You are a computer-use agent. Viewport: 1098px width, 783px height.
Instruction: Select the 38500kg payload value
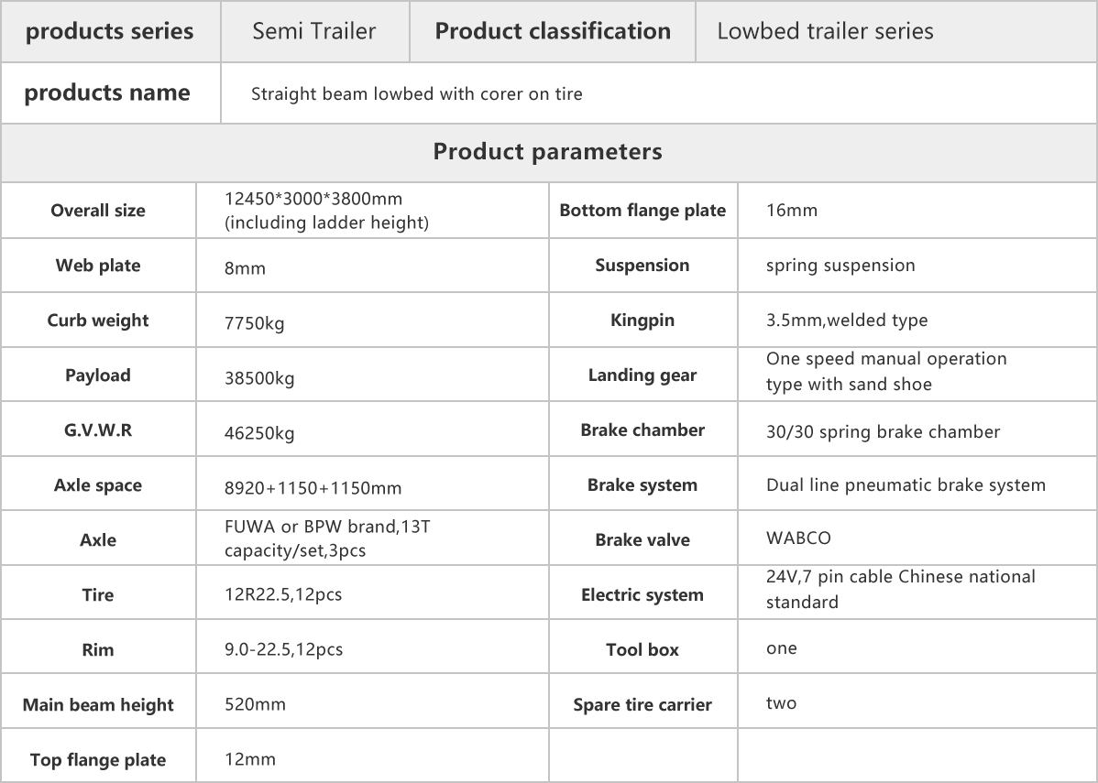click(x=259, y=378)
